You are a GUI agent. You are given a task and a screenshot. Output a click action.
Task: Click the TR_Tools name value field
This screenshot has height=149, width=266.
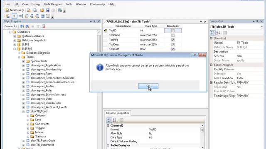(250, 43)
